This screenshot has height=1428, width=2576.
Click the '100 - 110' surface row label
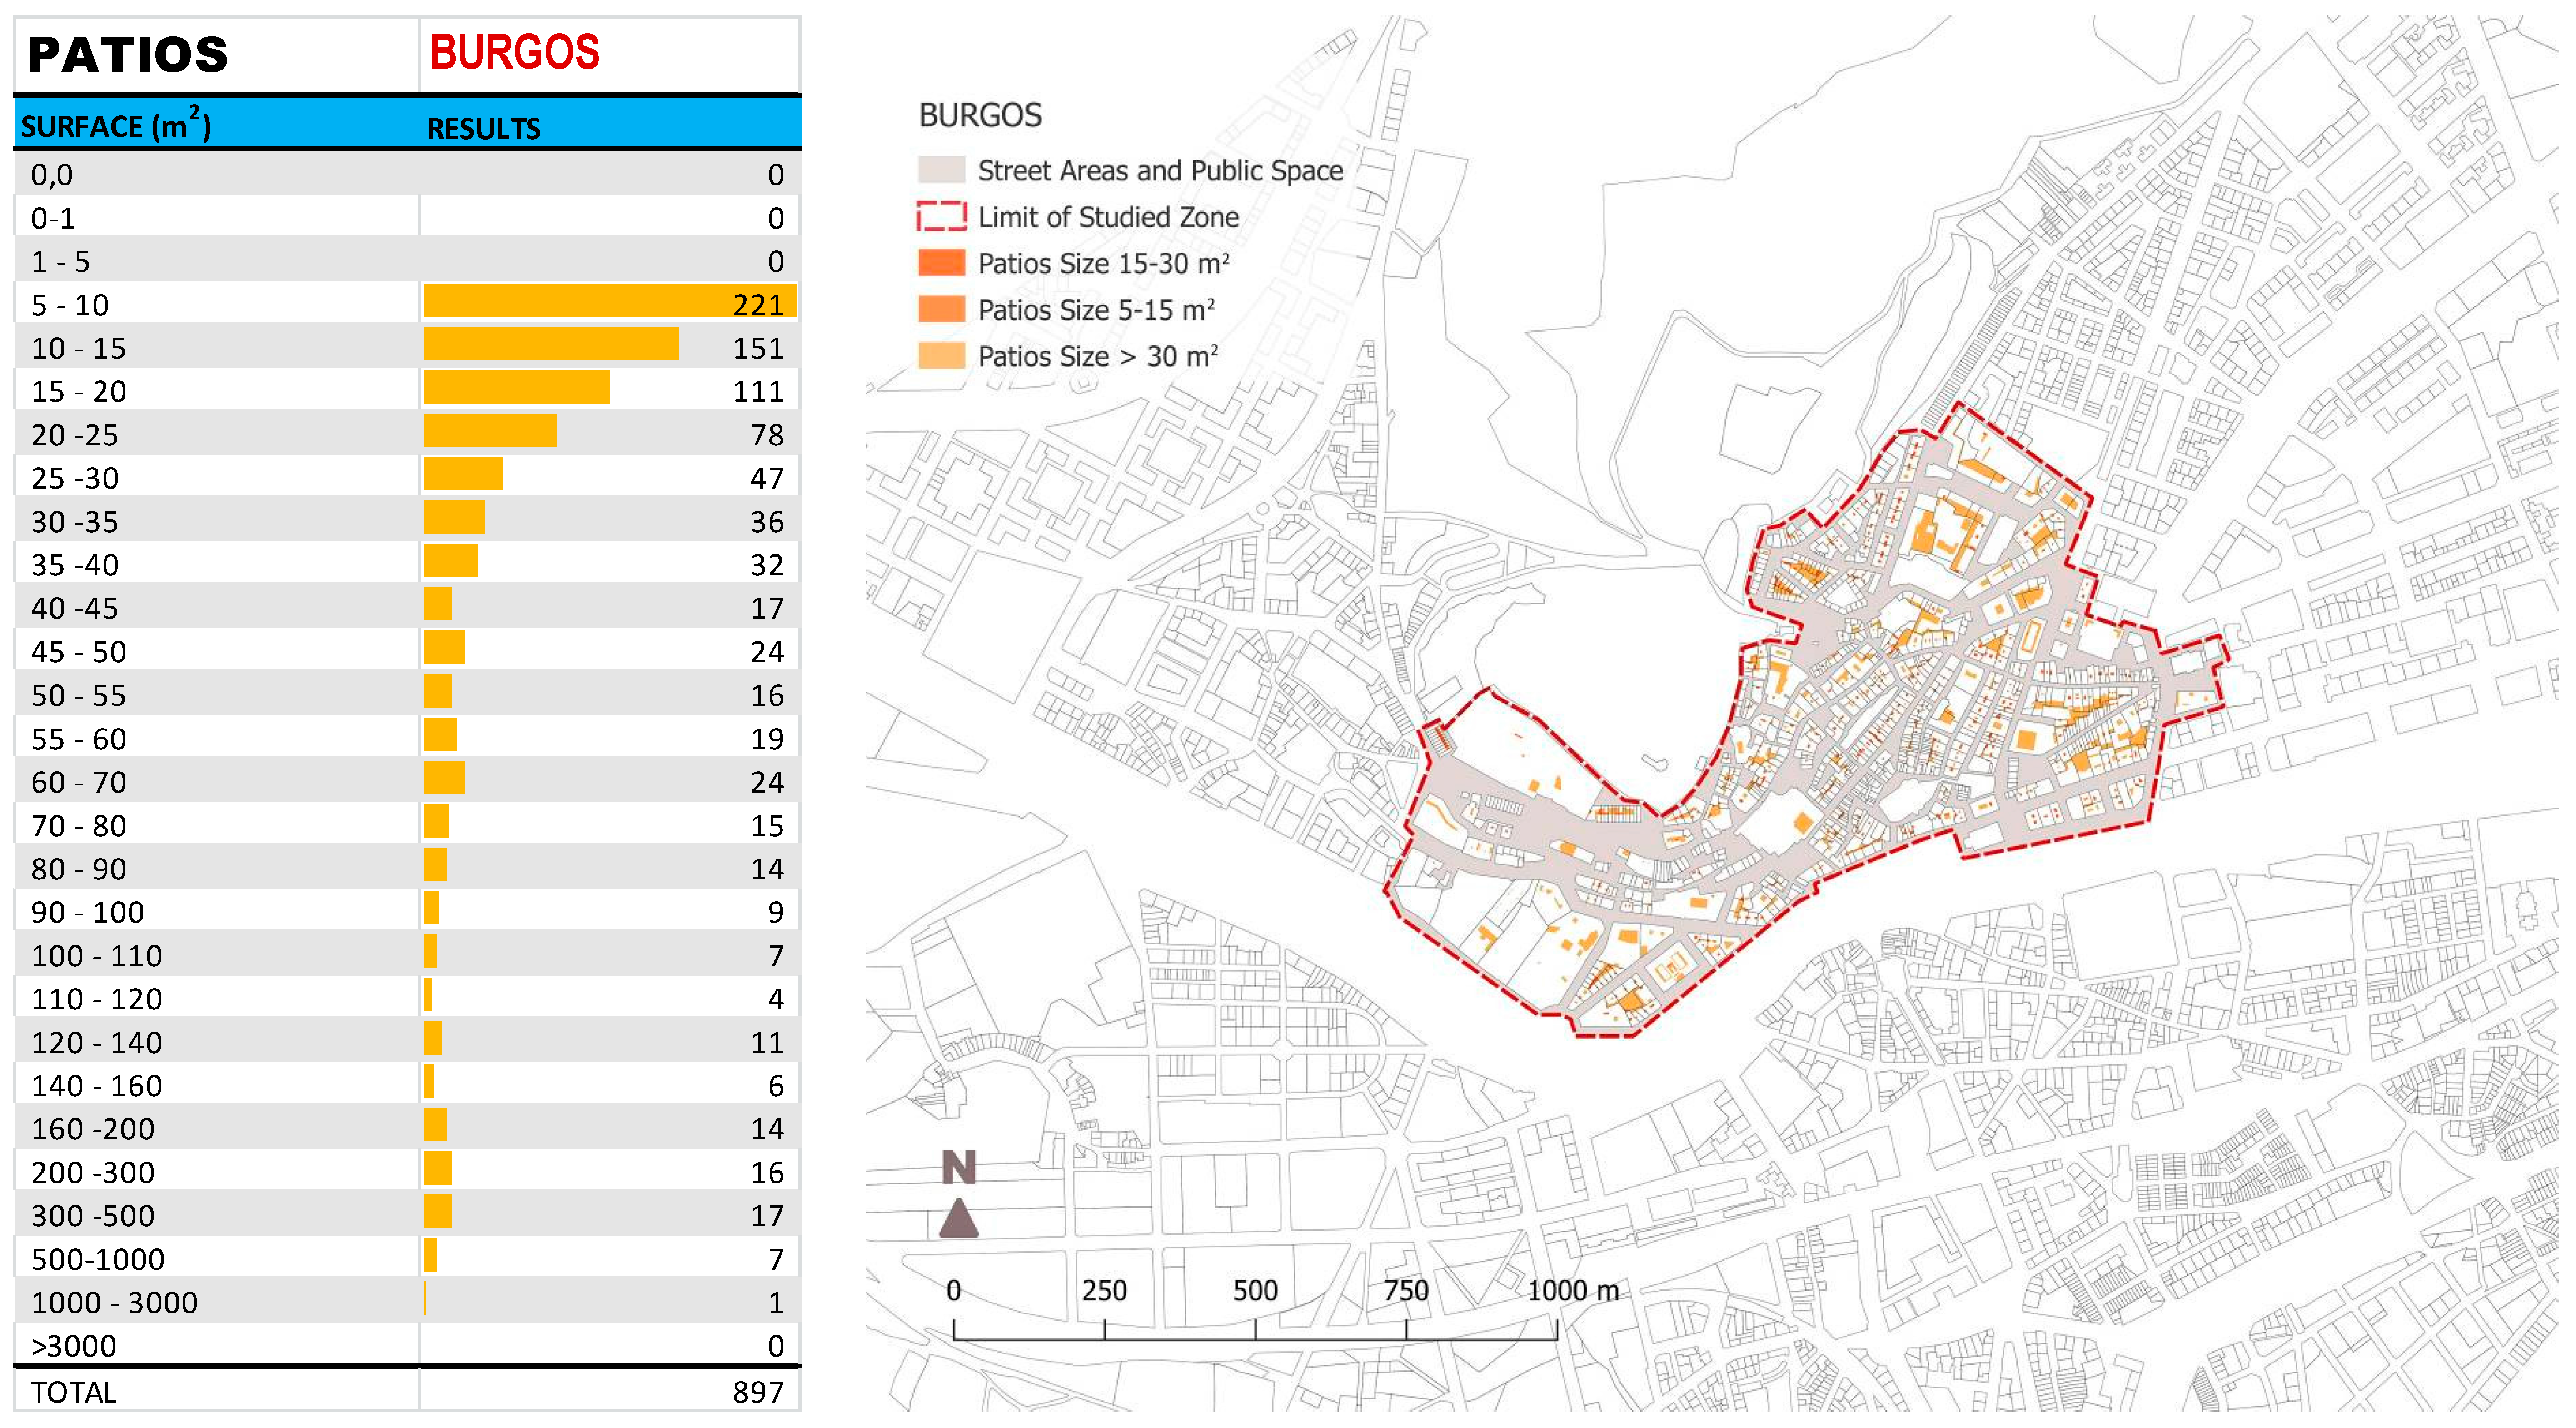pyautogui.click(x=96, y=956)
